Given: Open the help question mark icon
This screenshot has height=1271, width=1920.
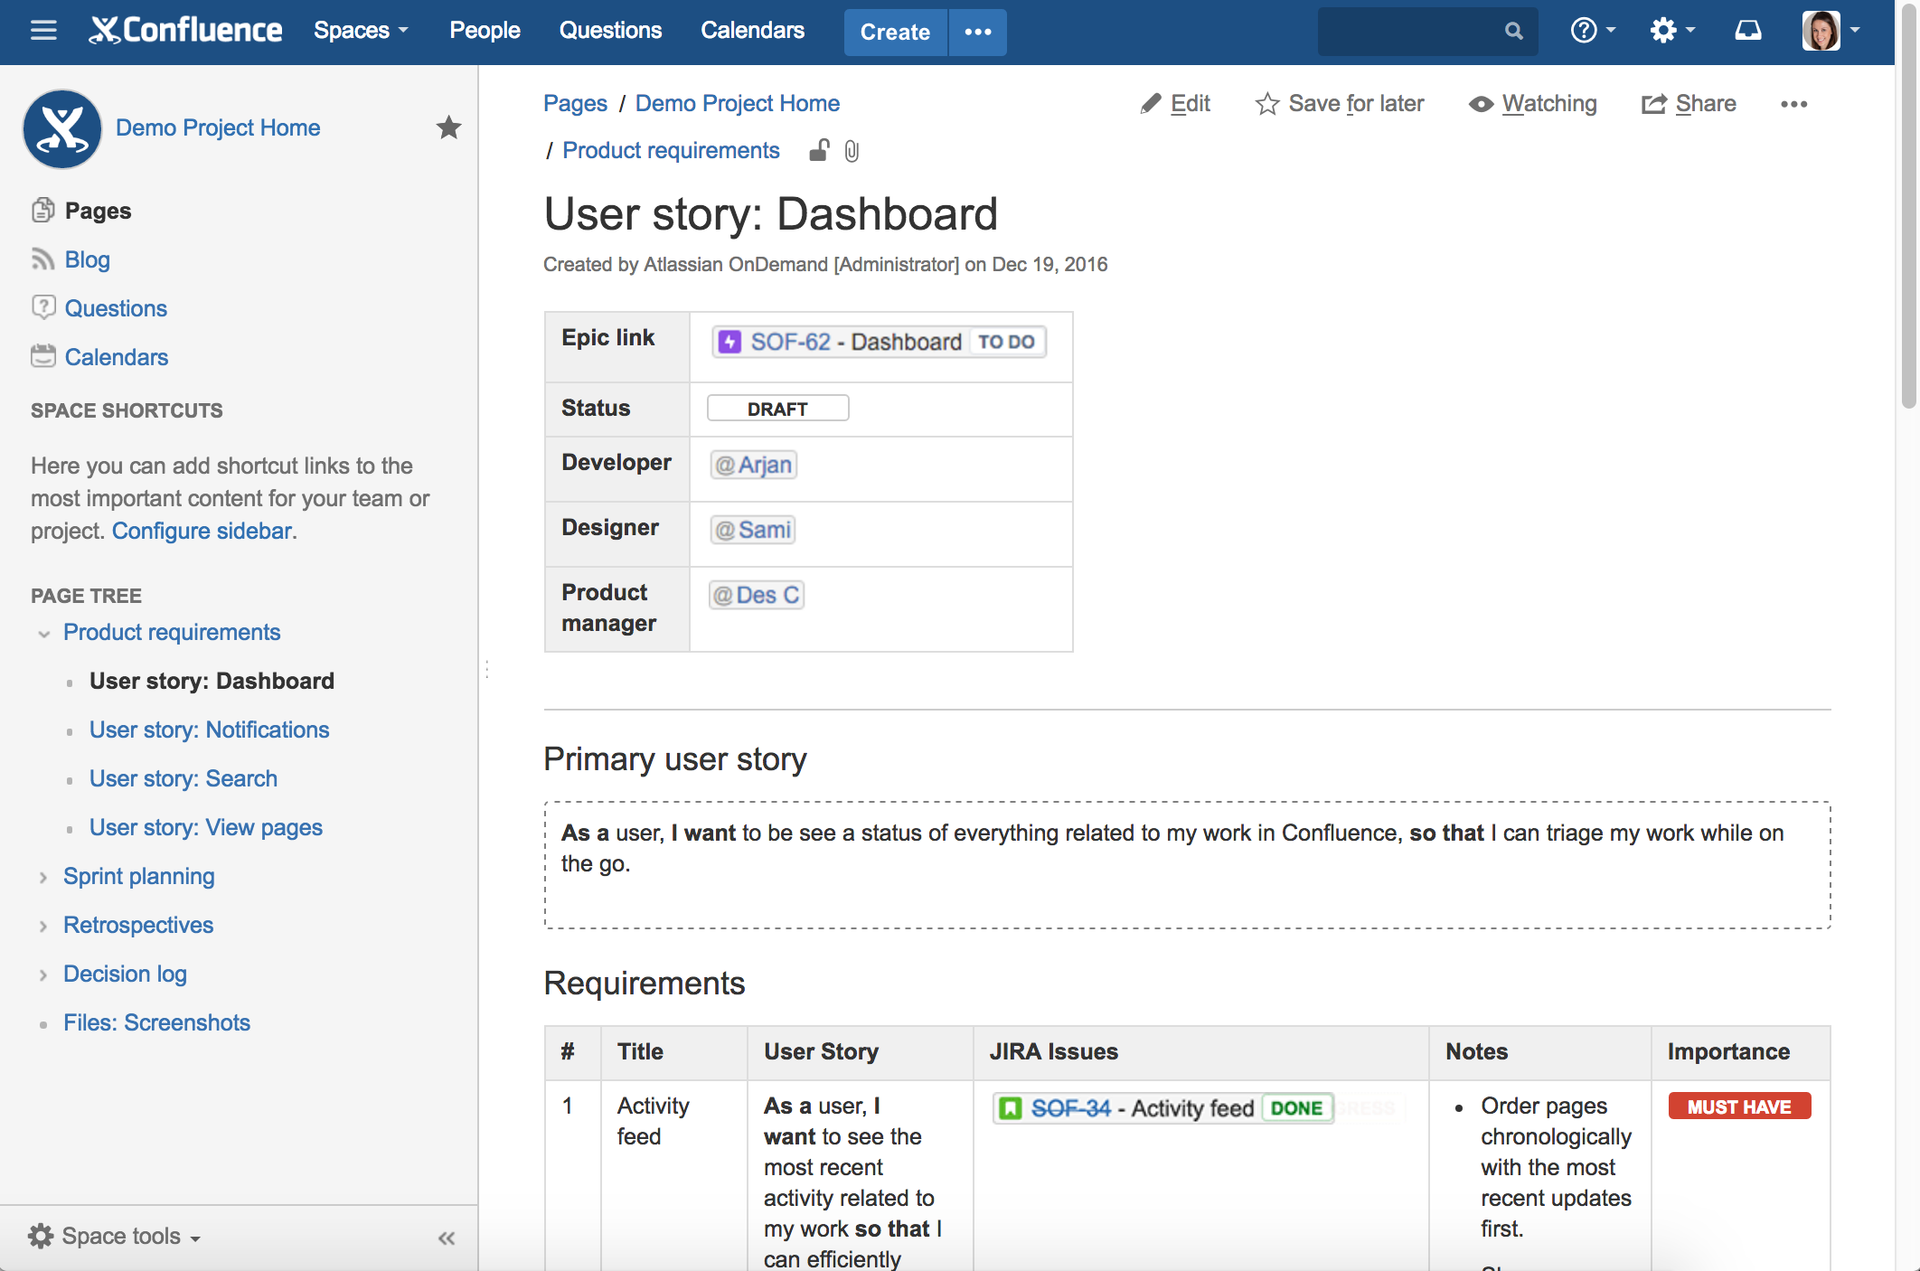Looking at the screenshot, I should 1584,30.
